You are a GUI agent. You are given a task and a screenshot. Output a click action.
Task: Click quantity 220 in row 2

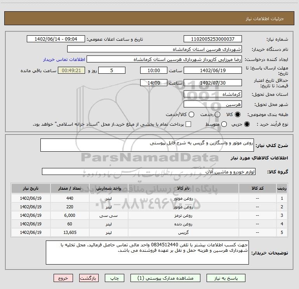[70, 207]
